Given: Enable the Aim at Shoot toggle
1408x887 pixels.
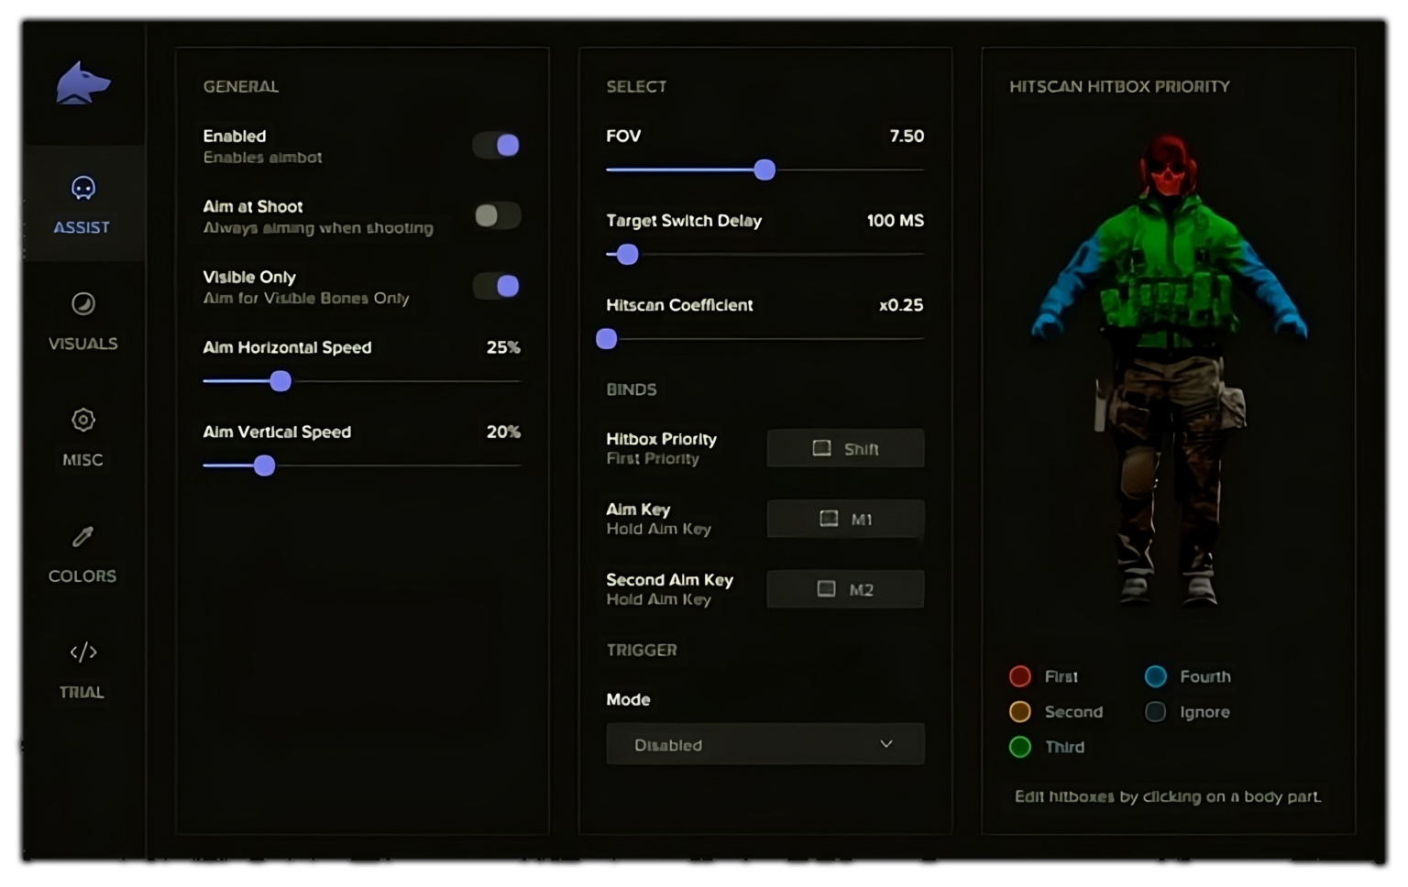Looking at the screenshot, I should tap(495, 215).
